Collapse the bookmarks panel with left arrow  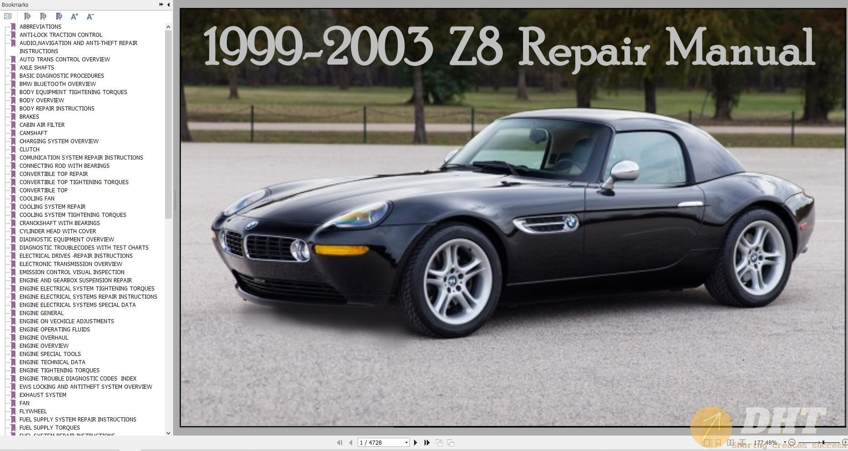[169, 5]
